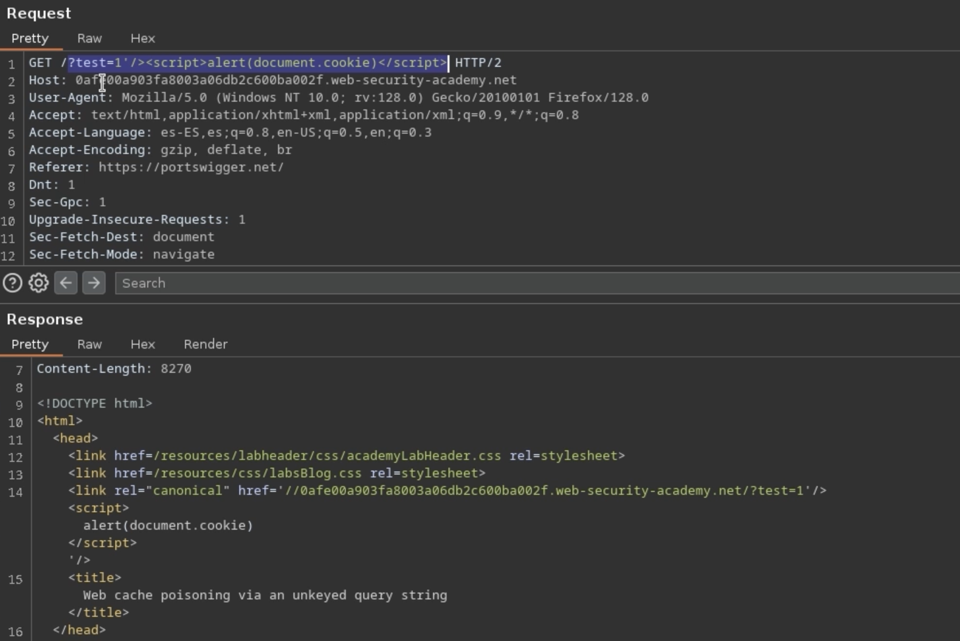Screen dimensions: 960x641
Task: Open search settings gear icon
Action: tap(39, 283)
